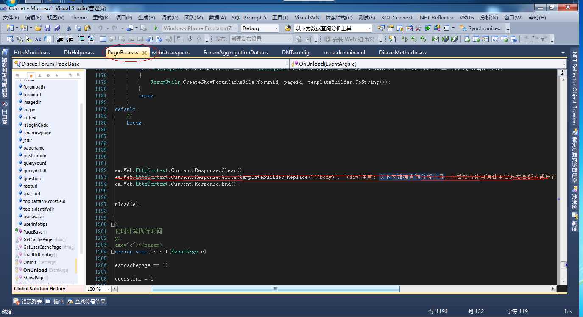Click the New Project toolbar icon
The height and width of the screenshot is (317, 583).
(10, 28)
